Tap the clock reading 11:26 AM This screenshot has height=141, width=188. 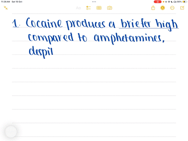pos(5,2)
